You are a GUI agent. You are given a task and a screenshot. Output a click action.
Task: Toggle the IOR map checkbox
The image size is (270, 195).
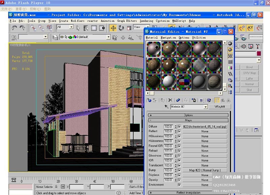point(179,161)
